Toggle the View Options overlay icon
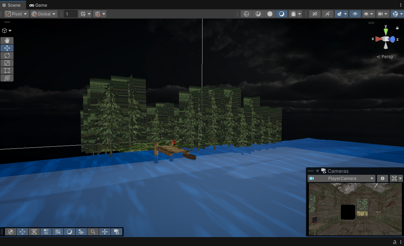Viewport: 404px width, 246px height. coord(81,232)
